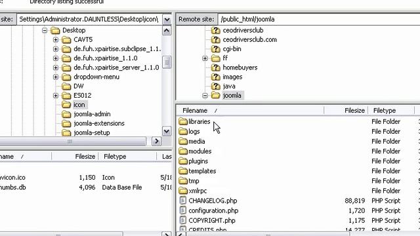Open the modules folder icon
The image size is (420, 236).
pyautogui.click(x=183, y=151)
